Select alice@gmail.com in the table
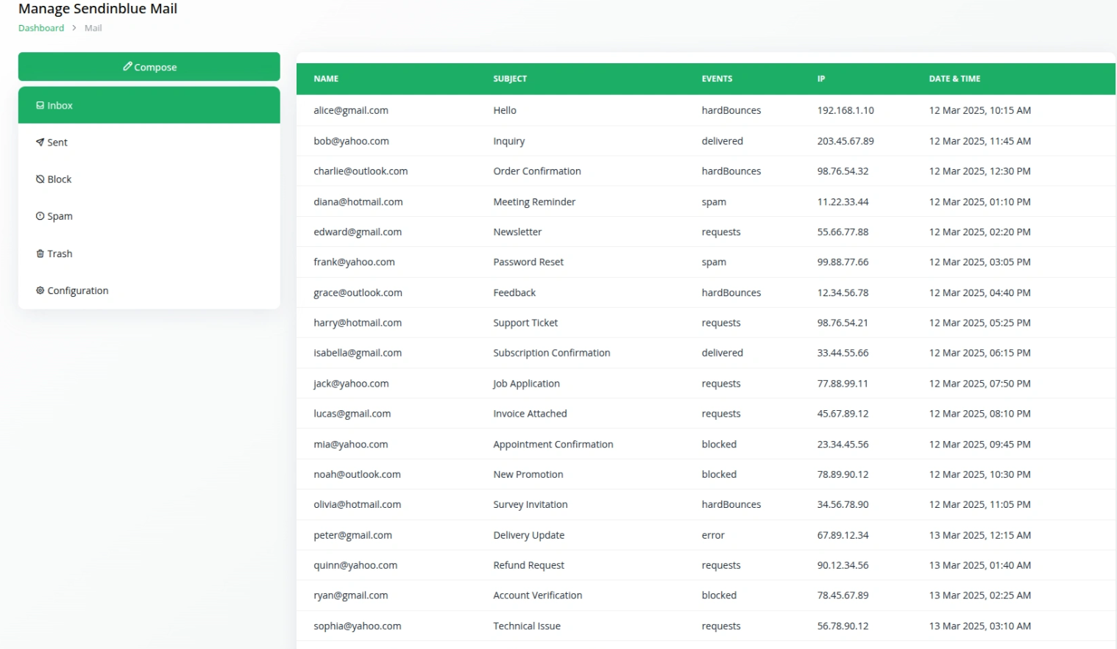The height and width of the screenshot is (649, 1117). (x=351, y=110)
